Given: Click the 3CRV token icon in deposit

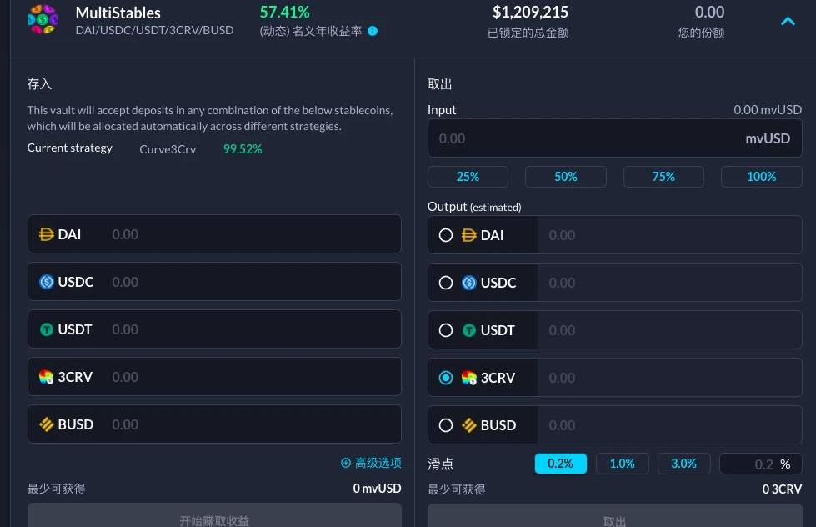Looking at the screenshot, I should point(47,377).
